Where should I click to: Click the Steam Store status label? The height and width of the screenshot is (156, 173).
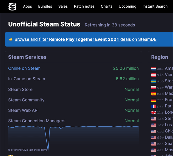tap(20, 89)
